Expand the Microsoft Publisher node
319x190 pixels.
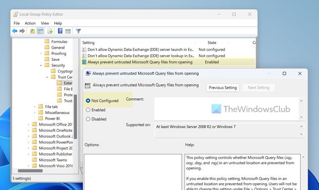click(28, 154)
